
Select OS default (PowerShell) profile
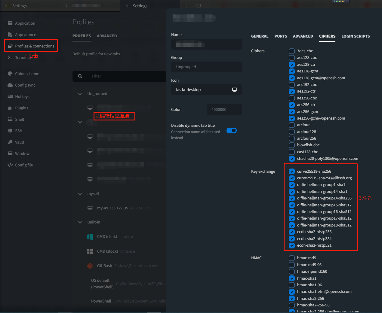(102, 284)
